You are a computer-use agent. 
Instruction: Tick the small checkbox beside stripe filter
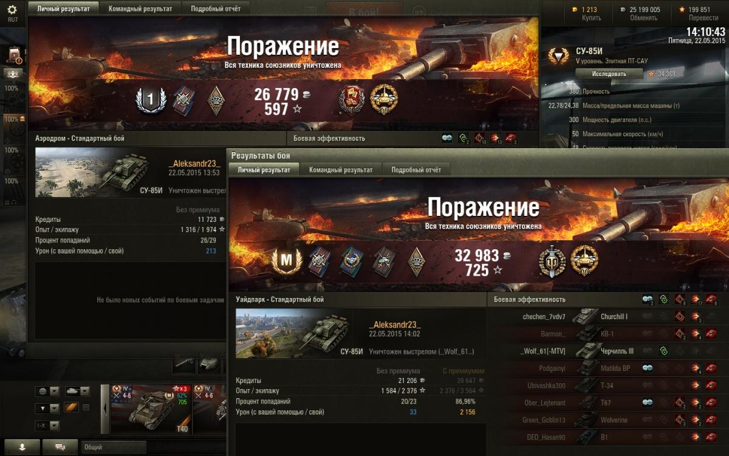[86, 407]
